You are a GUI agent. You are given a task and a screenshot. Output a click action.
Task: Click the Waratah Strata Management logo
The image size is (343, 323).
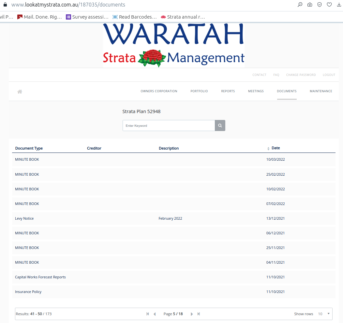click(x=174, y=45)
